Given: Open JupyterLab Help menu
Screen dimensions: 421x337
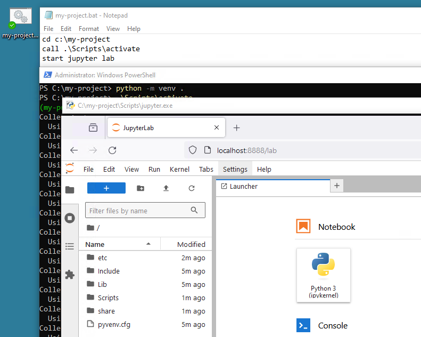Looking at the screenshot, I should click(x=264, y=169).
